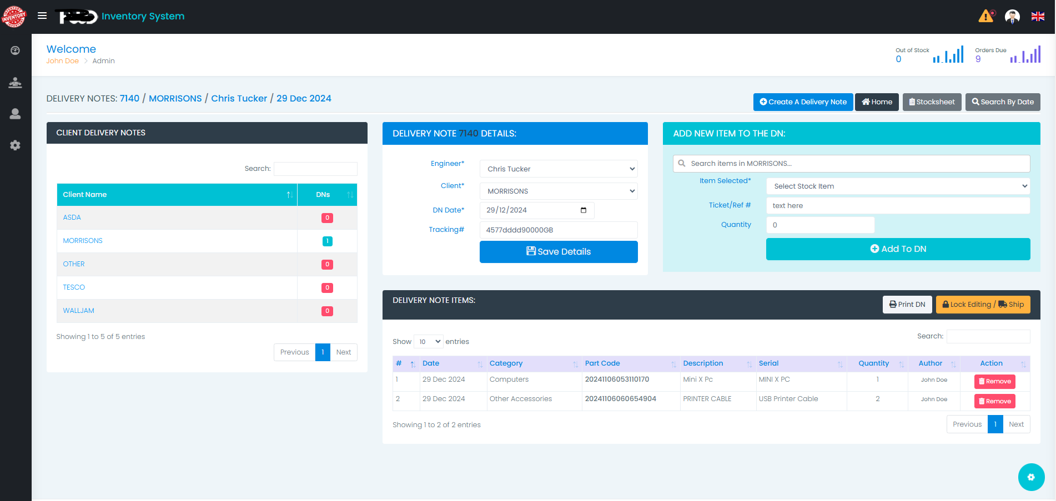Expand the Select Stock Item dropdown

click(898, 186)
